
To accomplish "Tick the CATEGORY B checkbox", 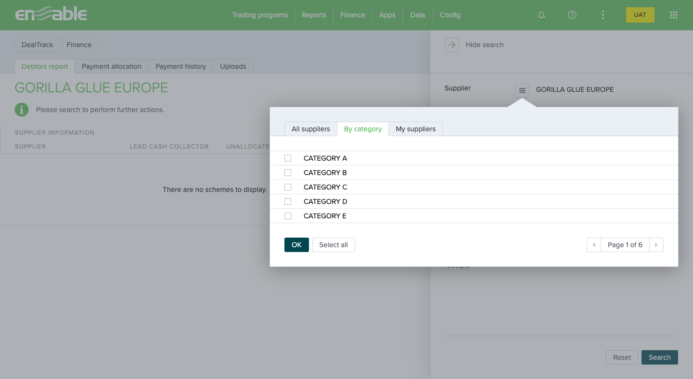I will (x=288, y=173).
